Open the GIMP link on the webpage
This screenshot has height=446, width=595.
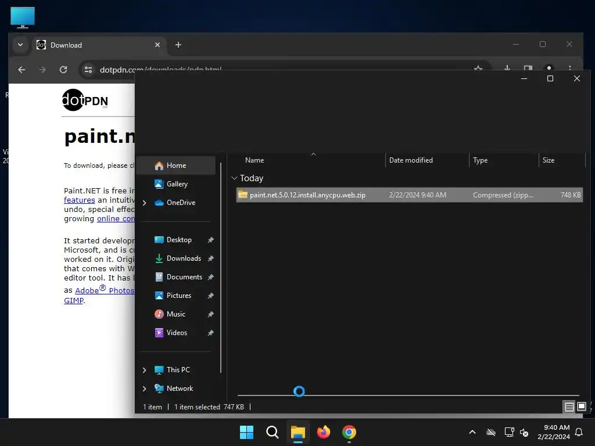tap(74, 300)
